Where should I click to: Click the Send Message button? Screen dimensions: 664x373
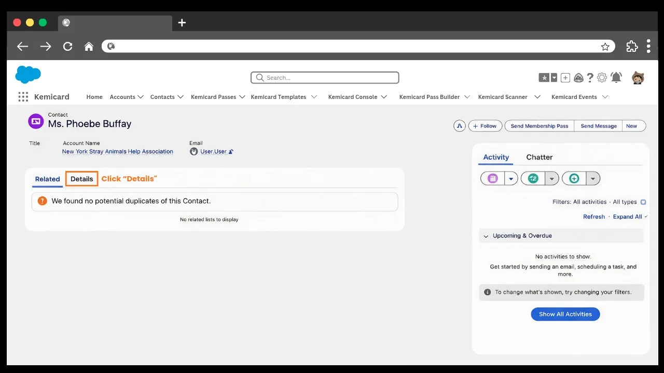[x=599, y=126]
